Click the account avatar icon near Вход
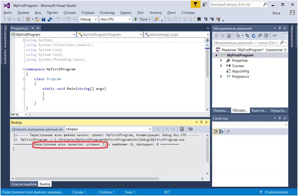Screen dimensions: 298x196 [x=292, y=13]
